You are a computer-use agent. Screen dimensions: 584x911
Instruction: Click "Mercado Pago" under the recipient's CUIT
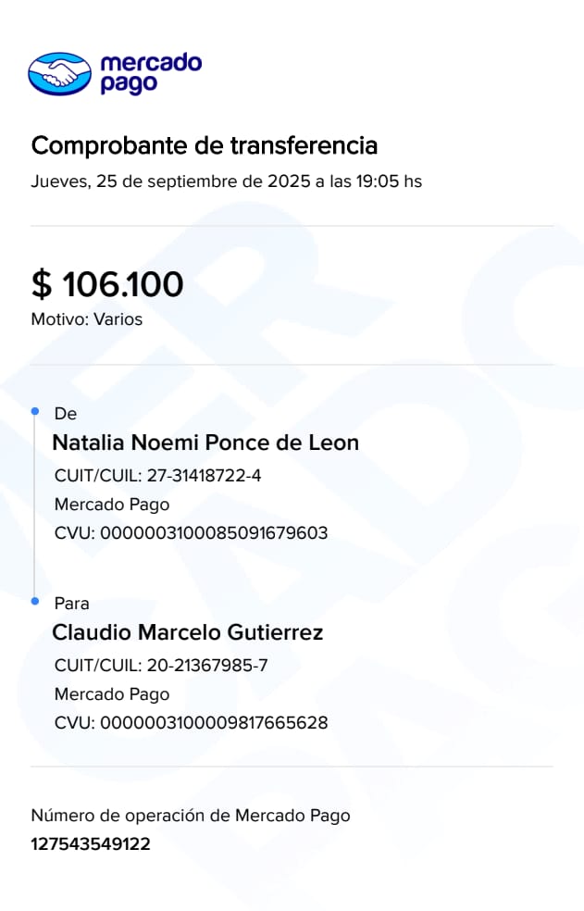pyautogui.click(x=112, y=694)
